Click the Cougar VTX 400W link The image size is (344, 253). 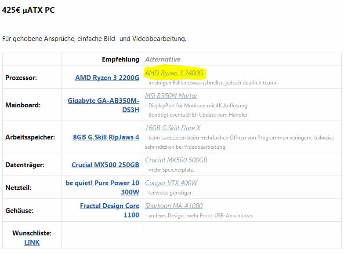click(x=171, y=183)
